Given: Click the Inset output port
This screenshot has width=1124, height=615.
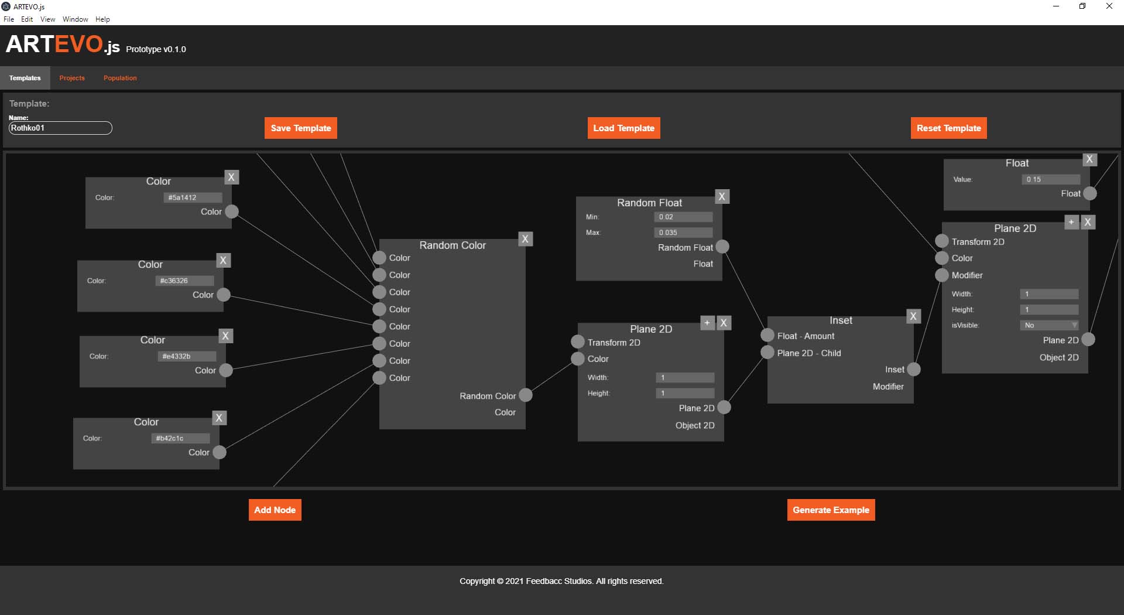Looking at the screenshot, I should 914,370.
